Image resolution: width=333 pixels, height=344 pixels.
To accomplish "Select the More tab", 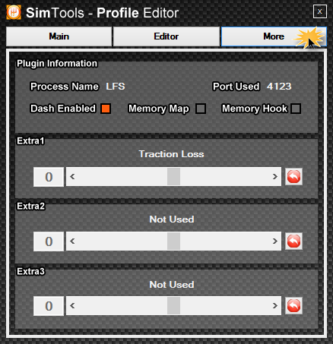I will [274, 36].
